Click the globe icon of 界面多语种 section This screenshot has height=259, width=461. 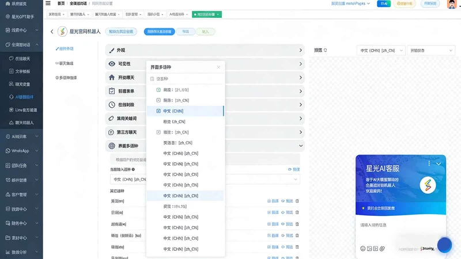(112, 146)
